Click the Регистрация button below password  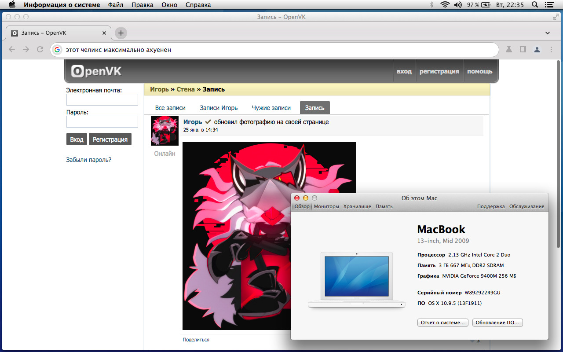coord(110,139)
